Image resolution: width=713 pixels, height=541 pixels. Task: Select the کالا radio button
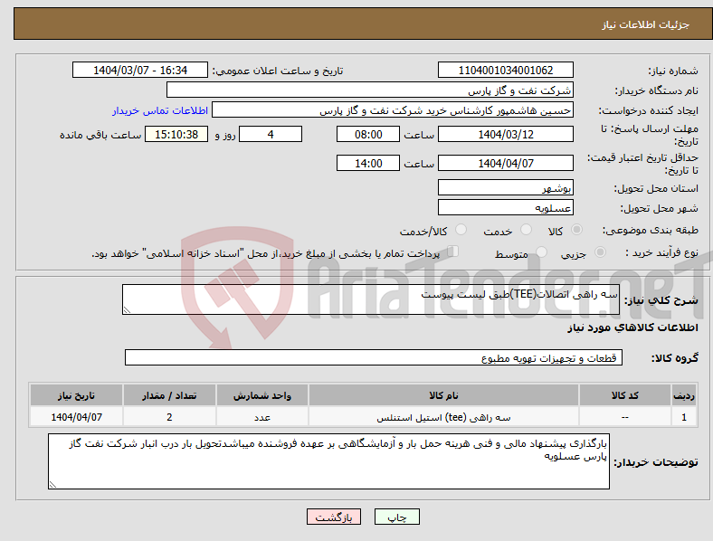click(x=576, y=230)
